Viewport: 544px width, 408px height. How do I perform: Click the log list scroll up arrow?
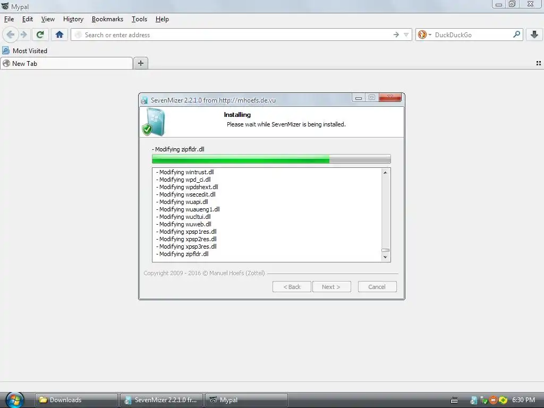click(x=385, y=173)
